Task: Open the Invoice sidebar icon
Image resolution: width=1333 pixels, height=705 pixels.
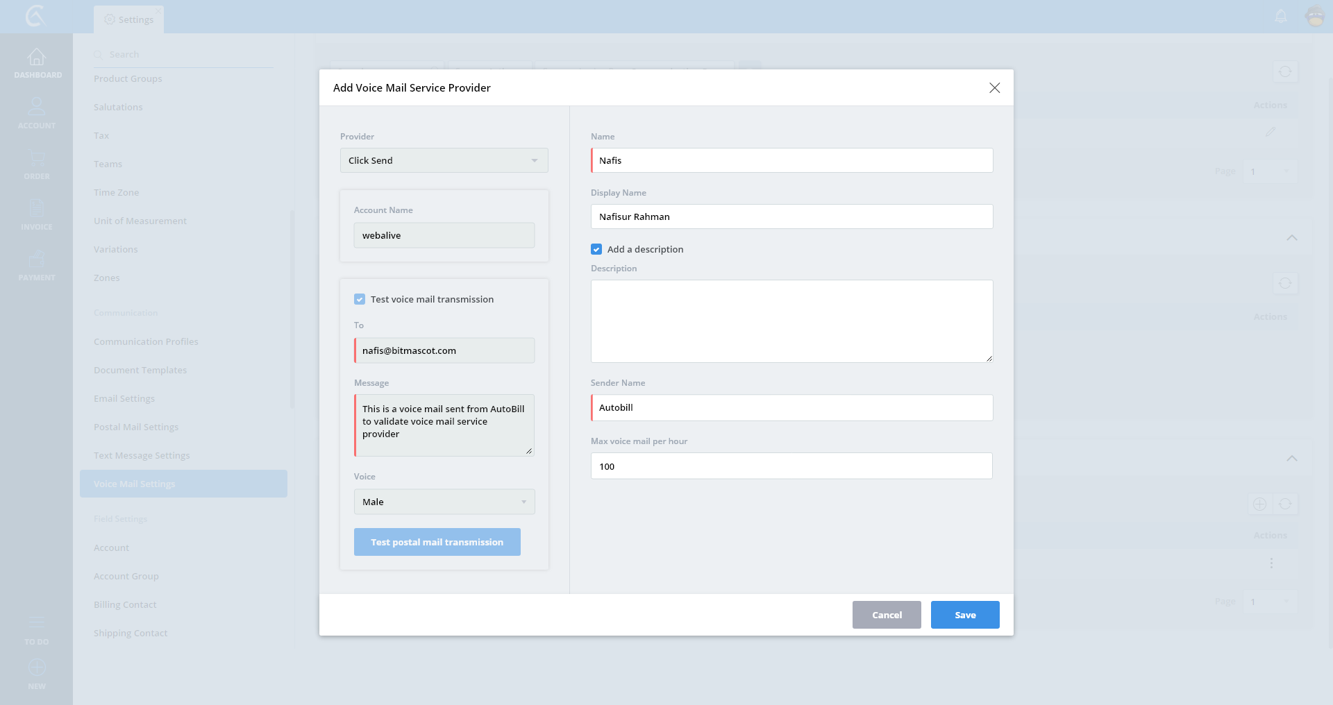Action: pyautogui.click(x=37, y=208)
